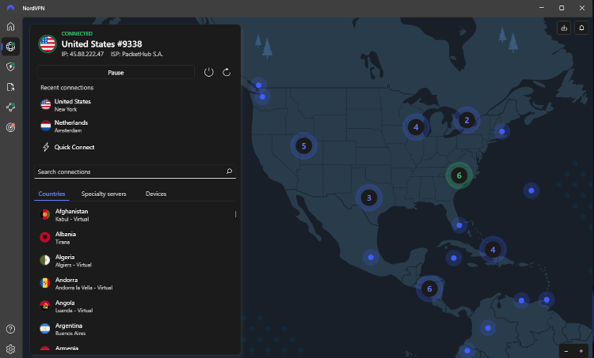
Task: Click the Afghanistan flag icon
Action: coord(45,215)
